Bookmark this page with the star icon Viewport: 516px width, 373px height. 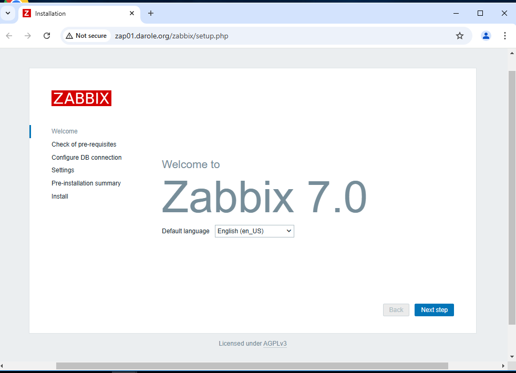[x=460, y=36]
